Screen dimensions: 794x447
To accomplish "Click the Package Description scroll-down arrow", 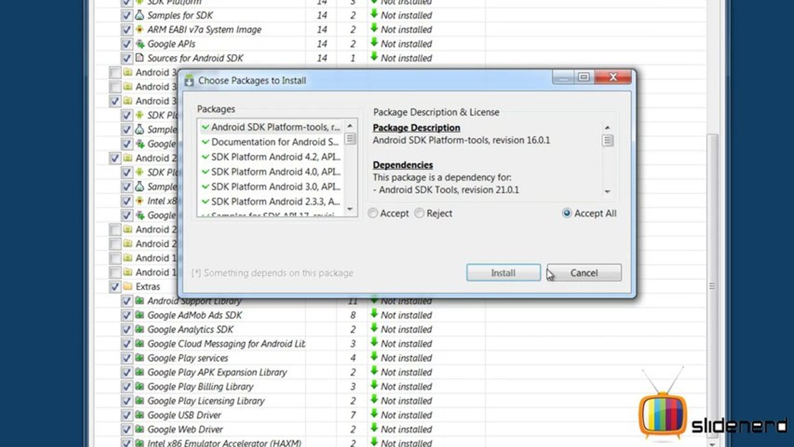I will coord(607,192).
